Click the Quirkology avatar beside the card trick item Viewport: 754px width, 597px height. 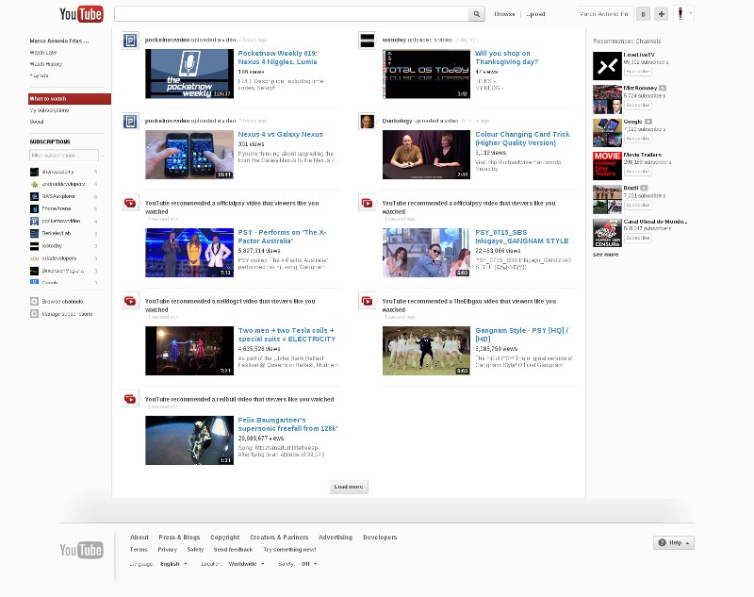(x=367, y=122)
